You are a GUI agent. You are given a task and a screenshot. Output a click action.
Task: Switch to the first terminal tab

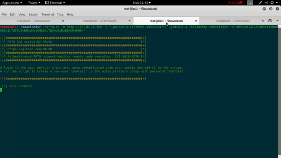[33, 21]
